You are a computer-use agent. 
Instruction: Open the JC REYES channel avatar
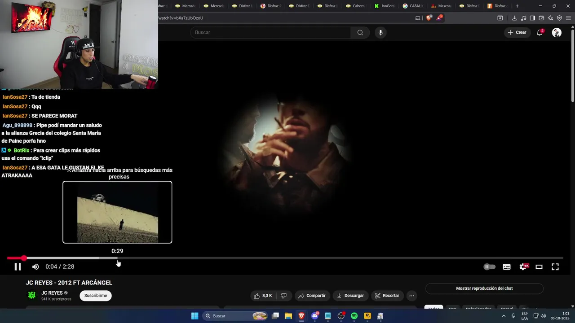[32, 295]
